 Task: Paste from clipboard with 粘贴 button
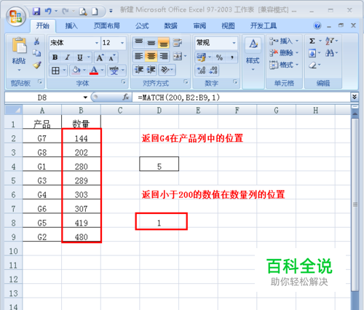(19, 54)
